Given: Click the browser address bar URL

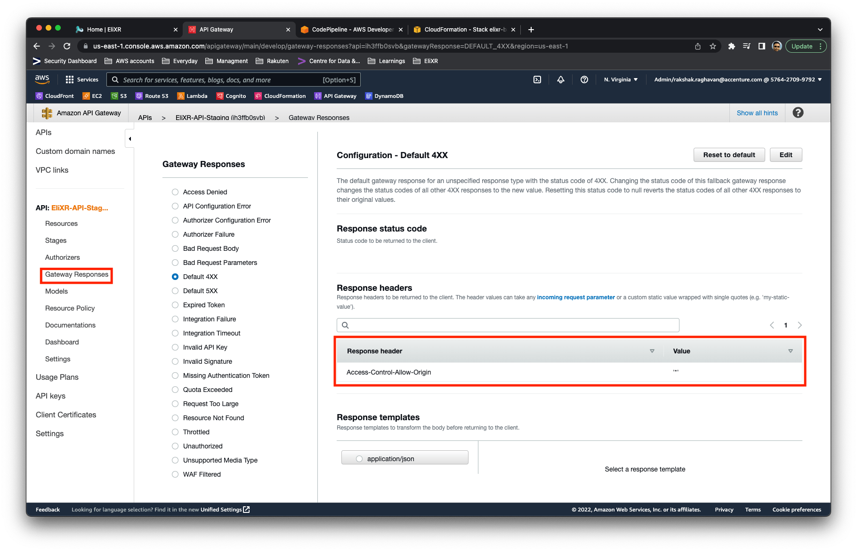Looking at the screenshot, I should (x=331, y=46).
